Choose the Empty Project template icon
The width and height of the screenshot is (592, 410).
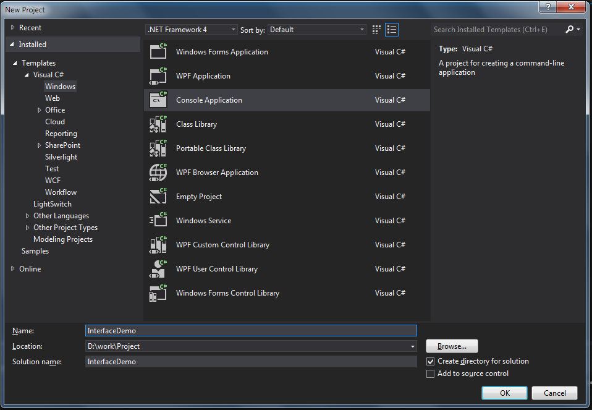158,197
